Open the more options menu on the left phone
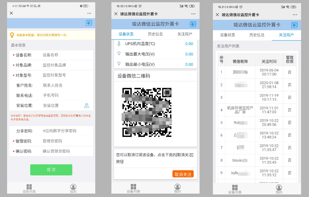The width and height of the screenshot is (309, 197). click(89, 13)
